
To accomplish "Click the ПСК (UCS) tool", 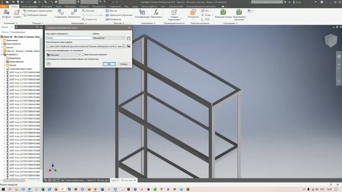I will click(205, 19).
